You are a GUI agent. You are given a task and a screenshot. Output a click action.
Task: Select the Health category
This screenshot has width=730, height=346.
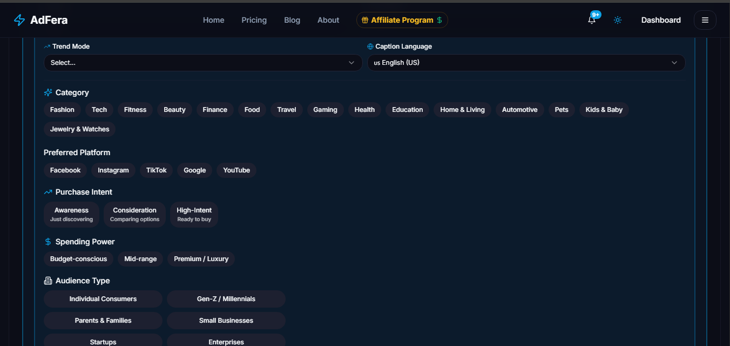click(365, 110)
